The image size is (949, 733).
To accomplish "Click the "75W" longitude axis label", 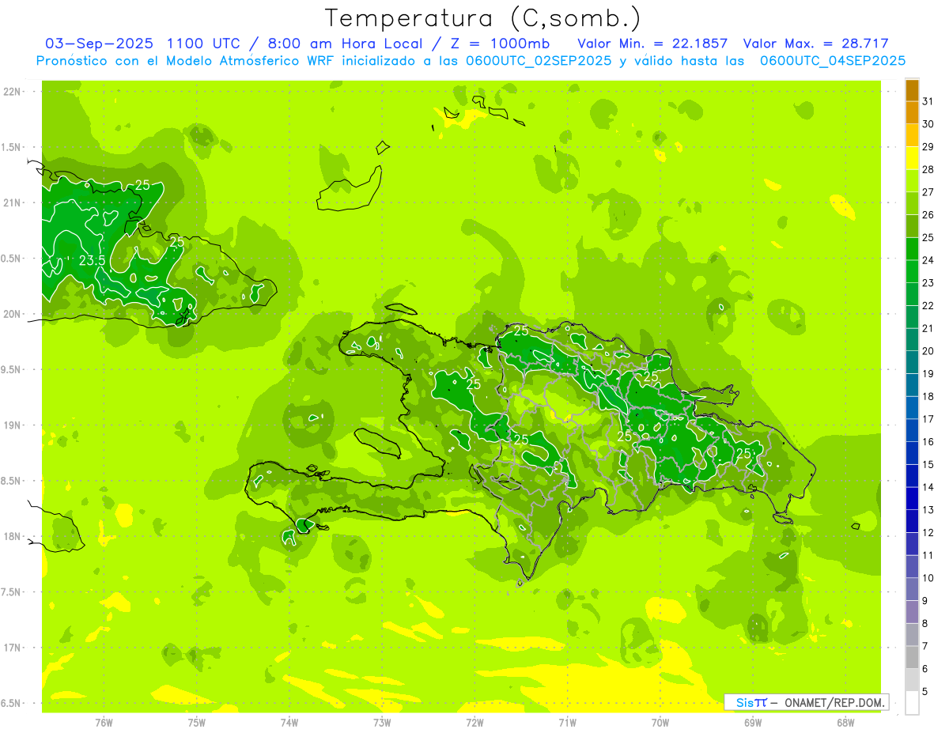I will click(196, 722).
